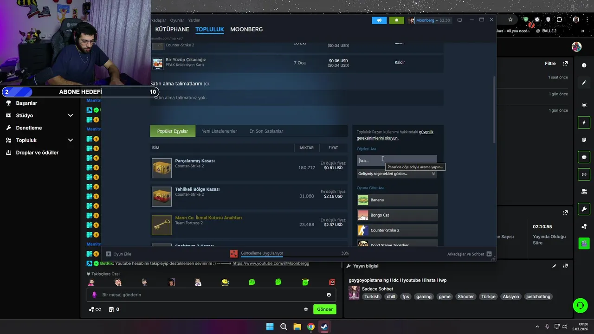
Task: Sort market list by FİYAT column
Action: [333, 148]
